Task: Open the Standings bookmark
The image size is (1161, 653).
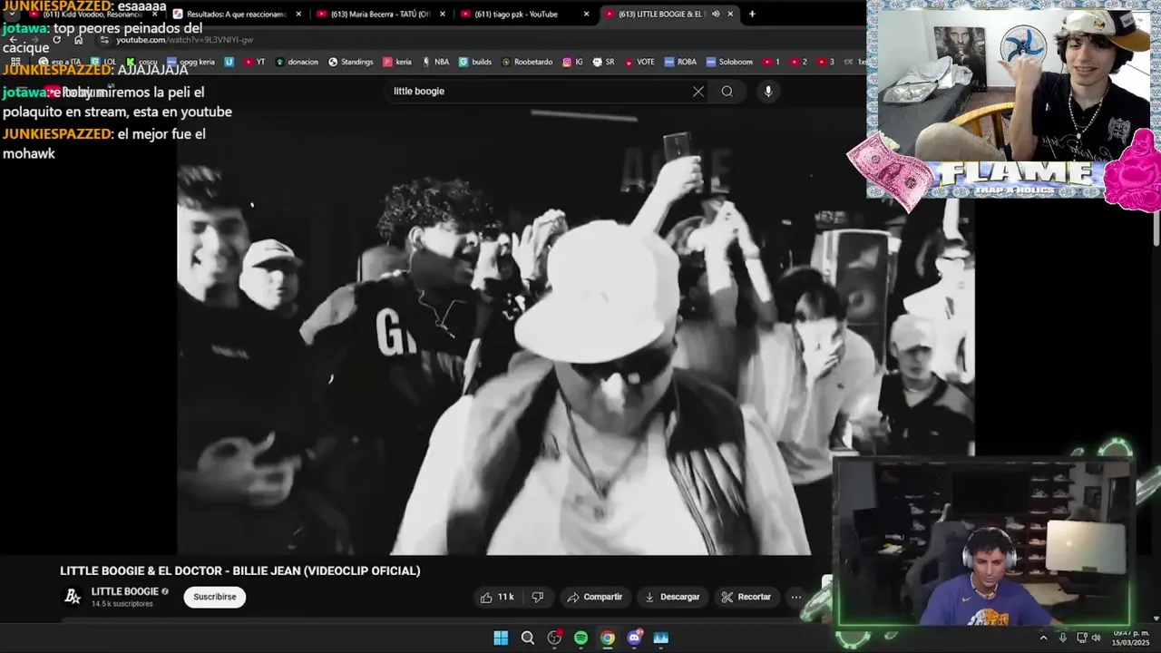Action: [350, 62]
